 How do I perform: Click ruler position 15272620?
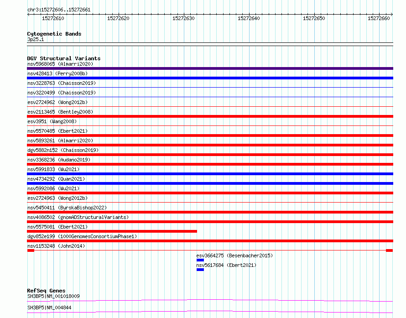tap(118, 18)
